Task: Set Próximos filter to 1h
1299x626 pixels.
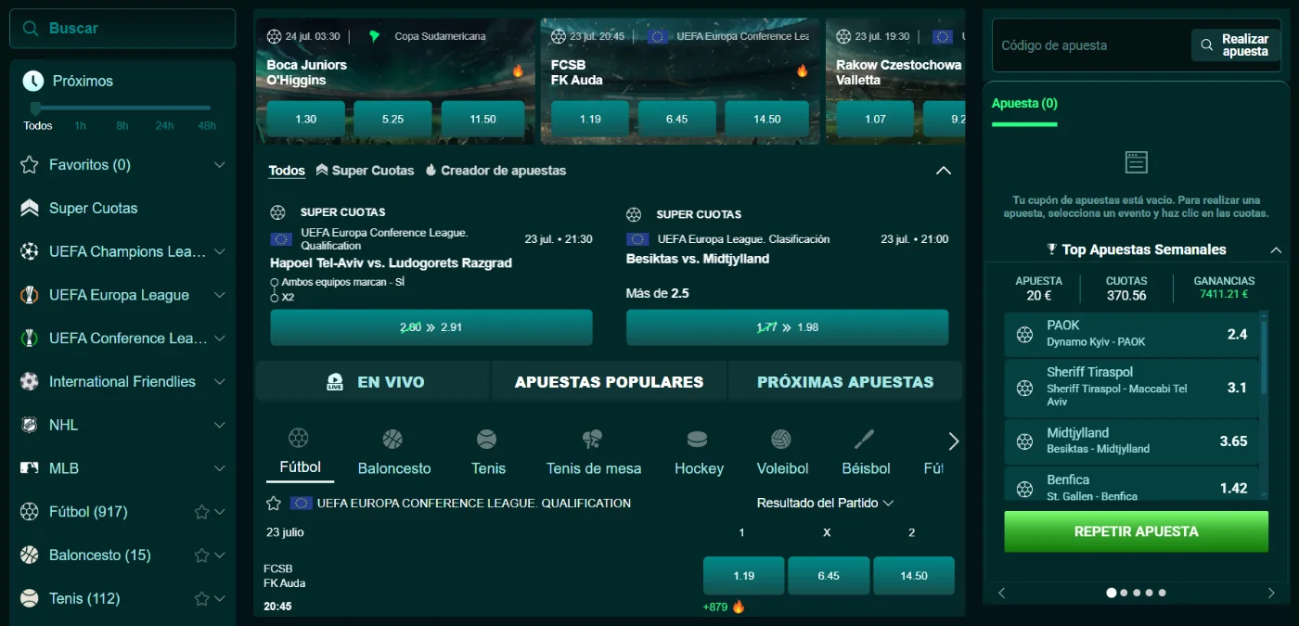Action: (x=81, y=125)
